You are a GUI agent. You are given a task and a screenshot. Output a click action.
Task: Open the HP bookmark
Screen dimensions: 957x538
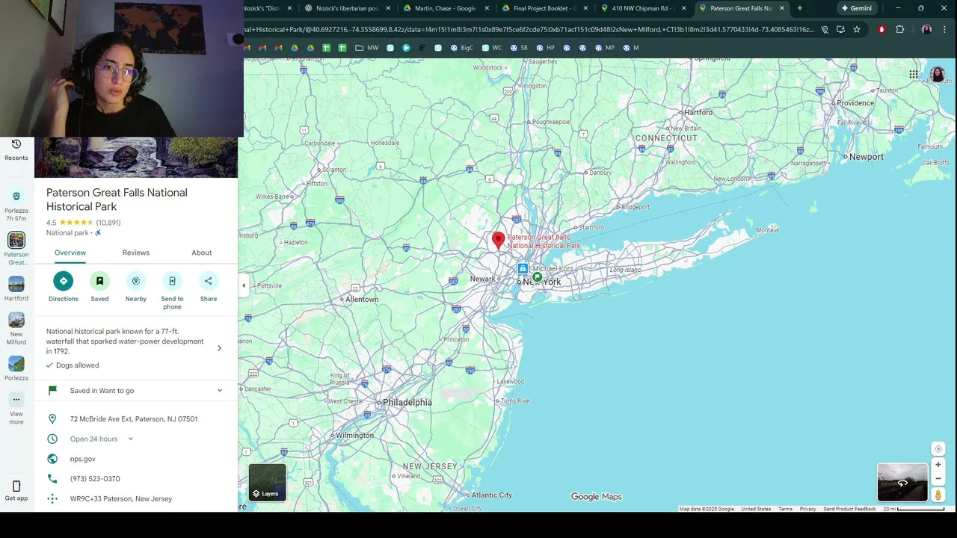click(545, 48)
